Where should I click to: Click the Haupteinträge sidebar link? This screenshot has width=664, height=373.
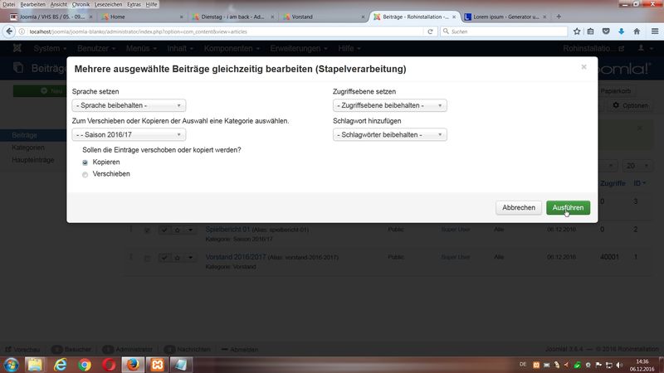pos(33,160)
